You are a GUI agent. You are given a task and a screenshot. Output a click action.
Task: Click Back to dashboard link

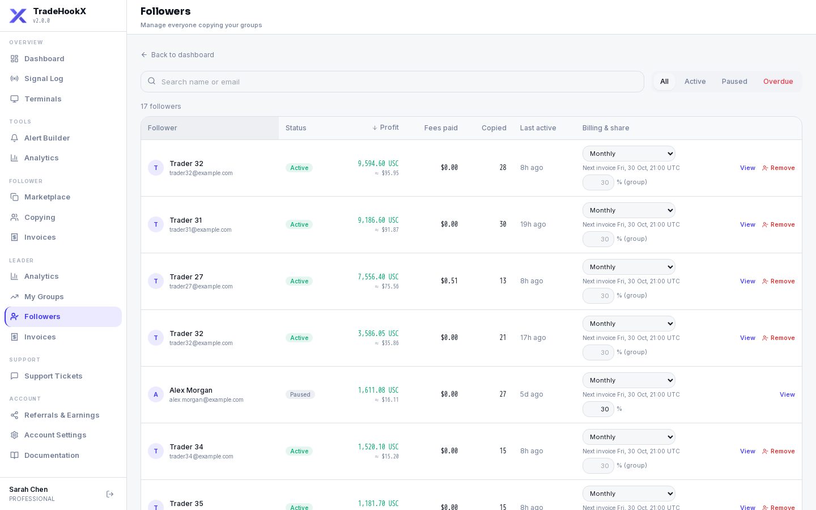point(177,55)
